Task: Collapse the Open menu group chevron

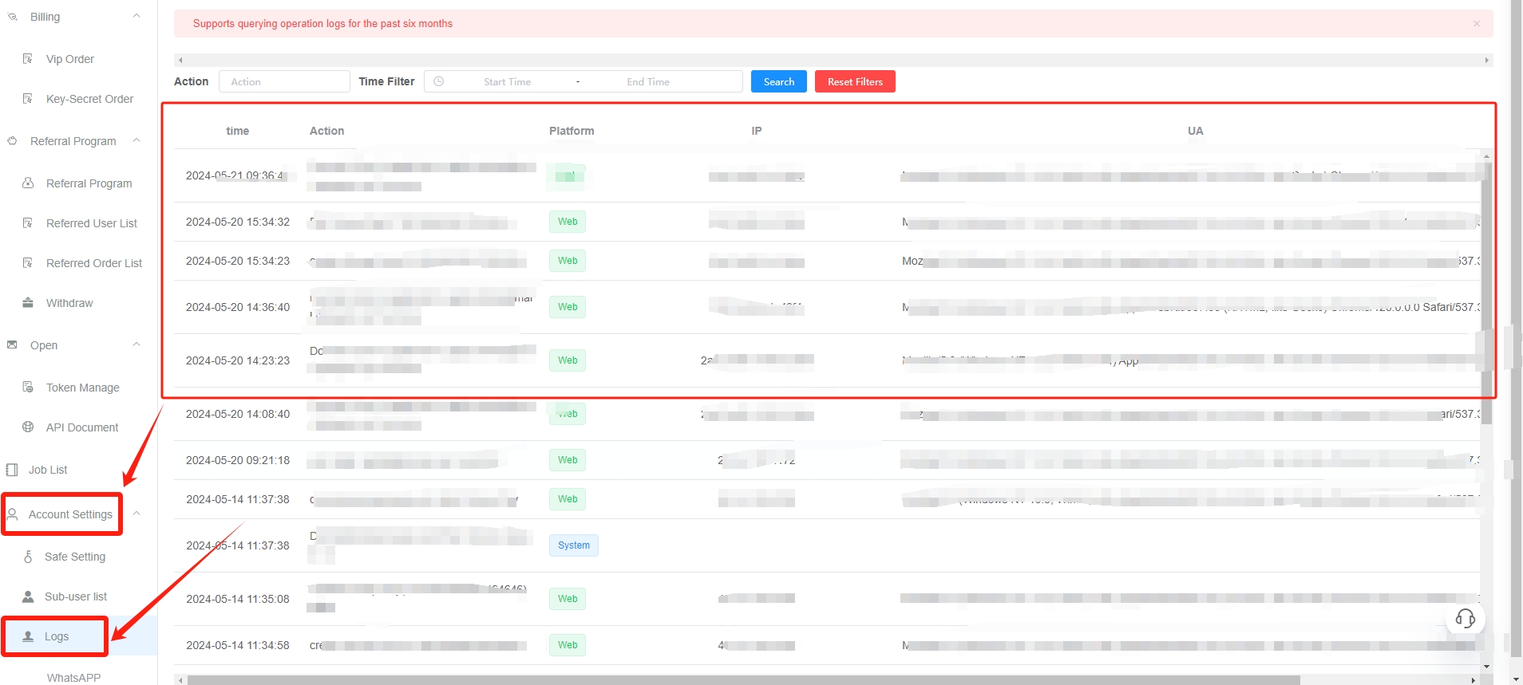Action: pyautogui.click(x=136, y=344)
